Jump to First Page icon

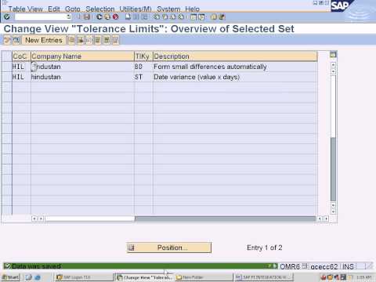click(157, 17)
